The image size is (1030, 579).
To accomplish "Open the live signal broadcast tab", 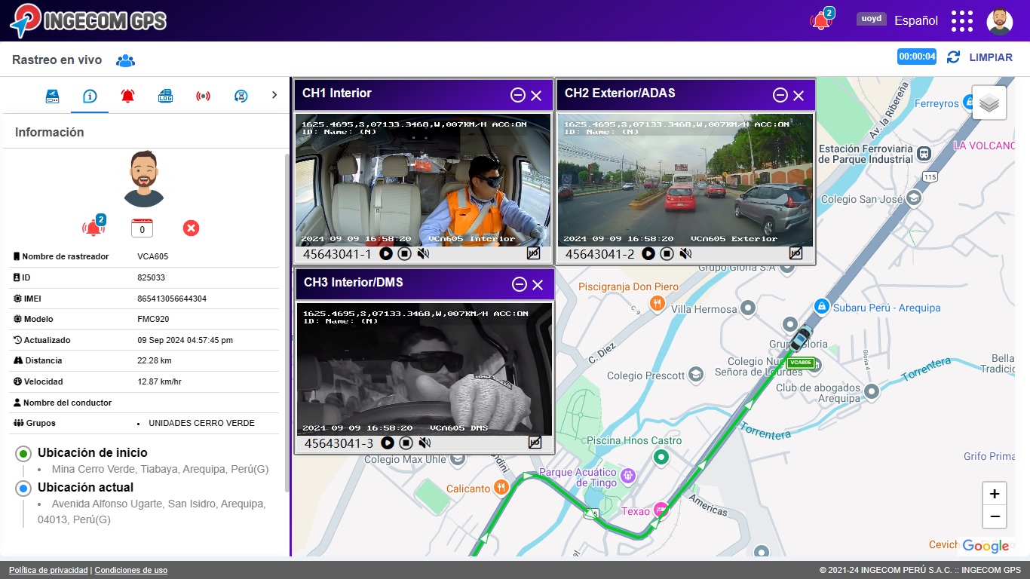I will point(203,96).
